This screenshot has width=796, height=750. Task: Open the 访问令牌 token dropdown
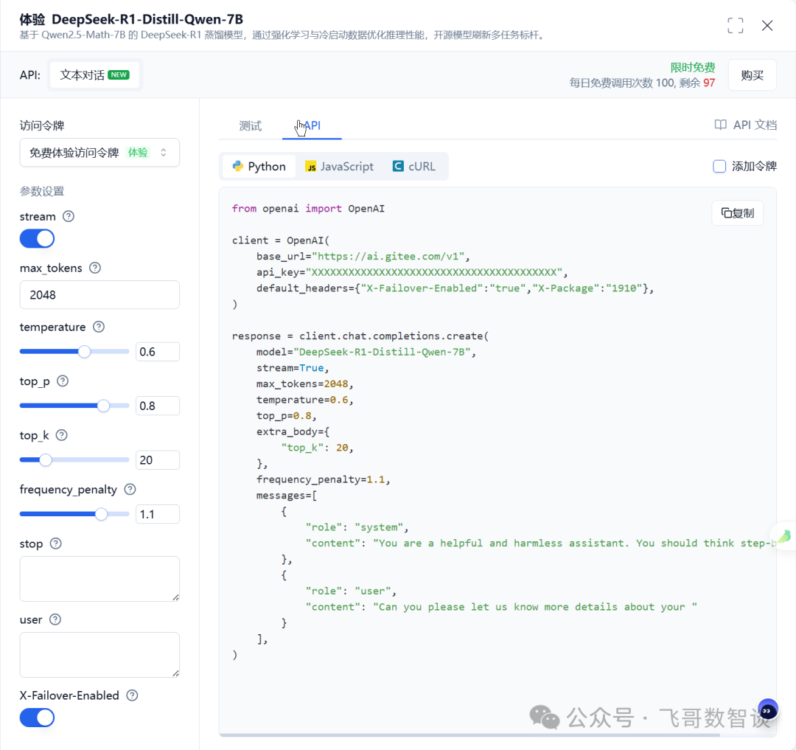(99, 153)
